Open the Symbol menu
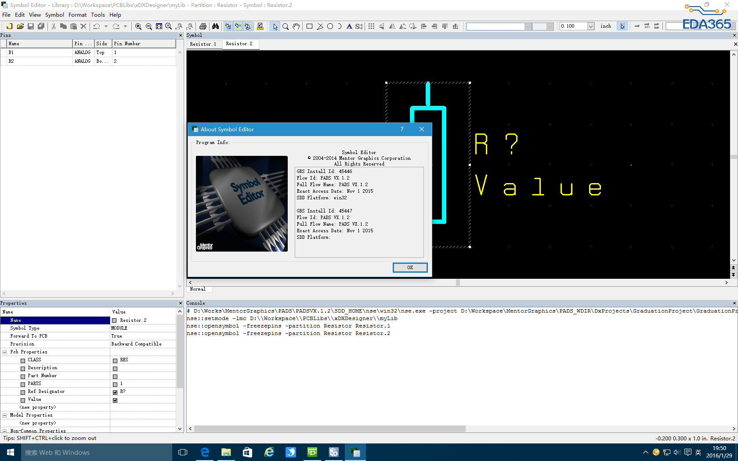 click(54, 15)
